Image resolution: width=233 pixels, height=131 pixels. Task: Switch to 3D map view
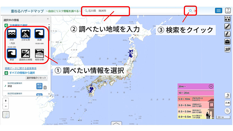tap(227, 49)
